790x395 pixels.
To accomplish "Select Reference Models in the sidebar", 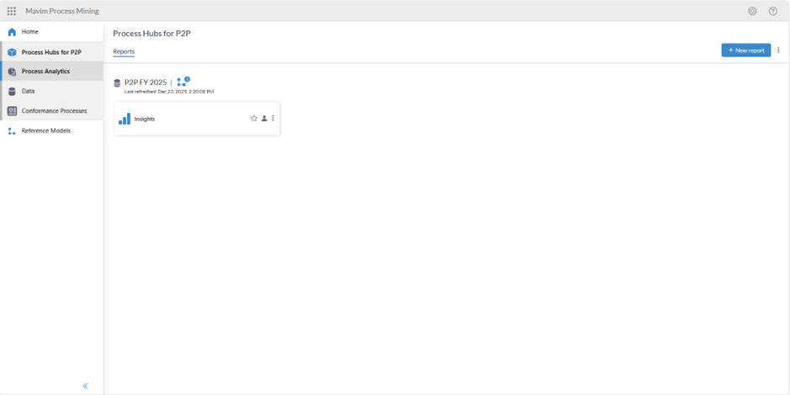I will click(46, 131).
